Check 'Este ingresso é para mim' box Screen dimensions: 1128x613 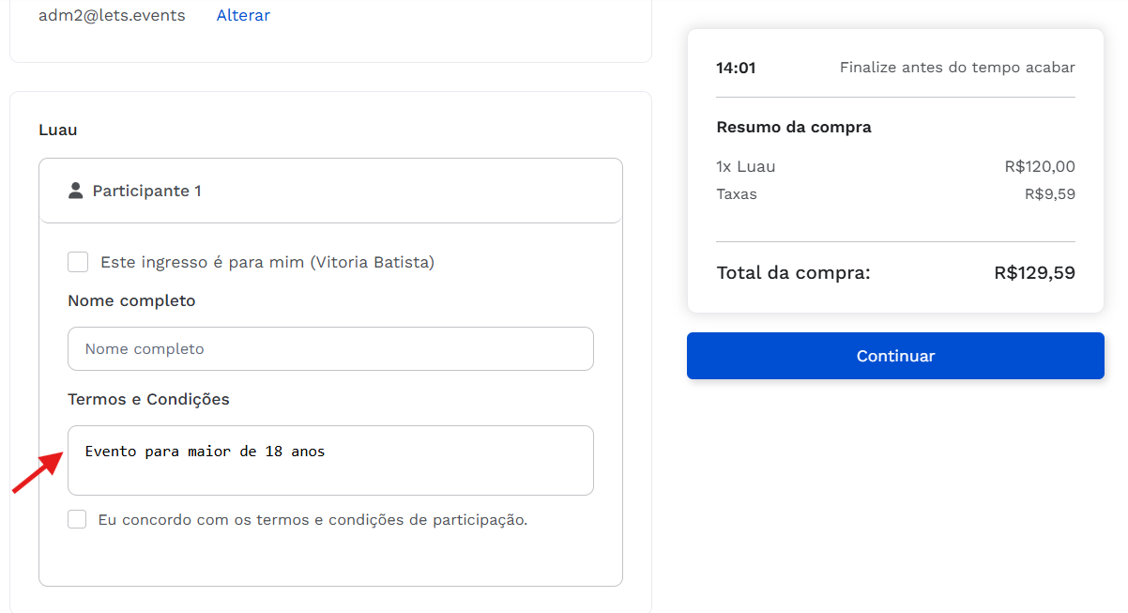click(78, 262)
